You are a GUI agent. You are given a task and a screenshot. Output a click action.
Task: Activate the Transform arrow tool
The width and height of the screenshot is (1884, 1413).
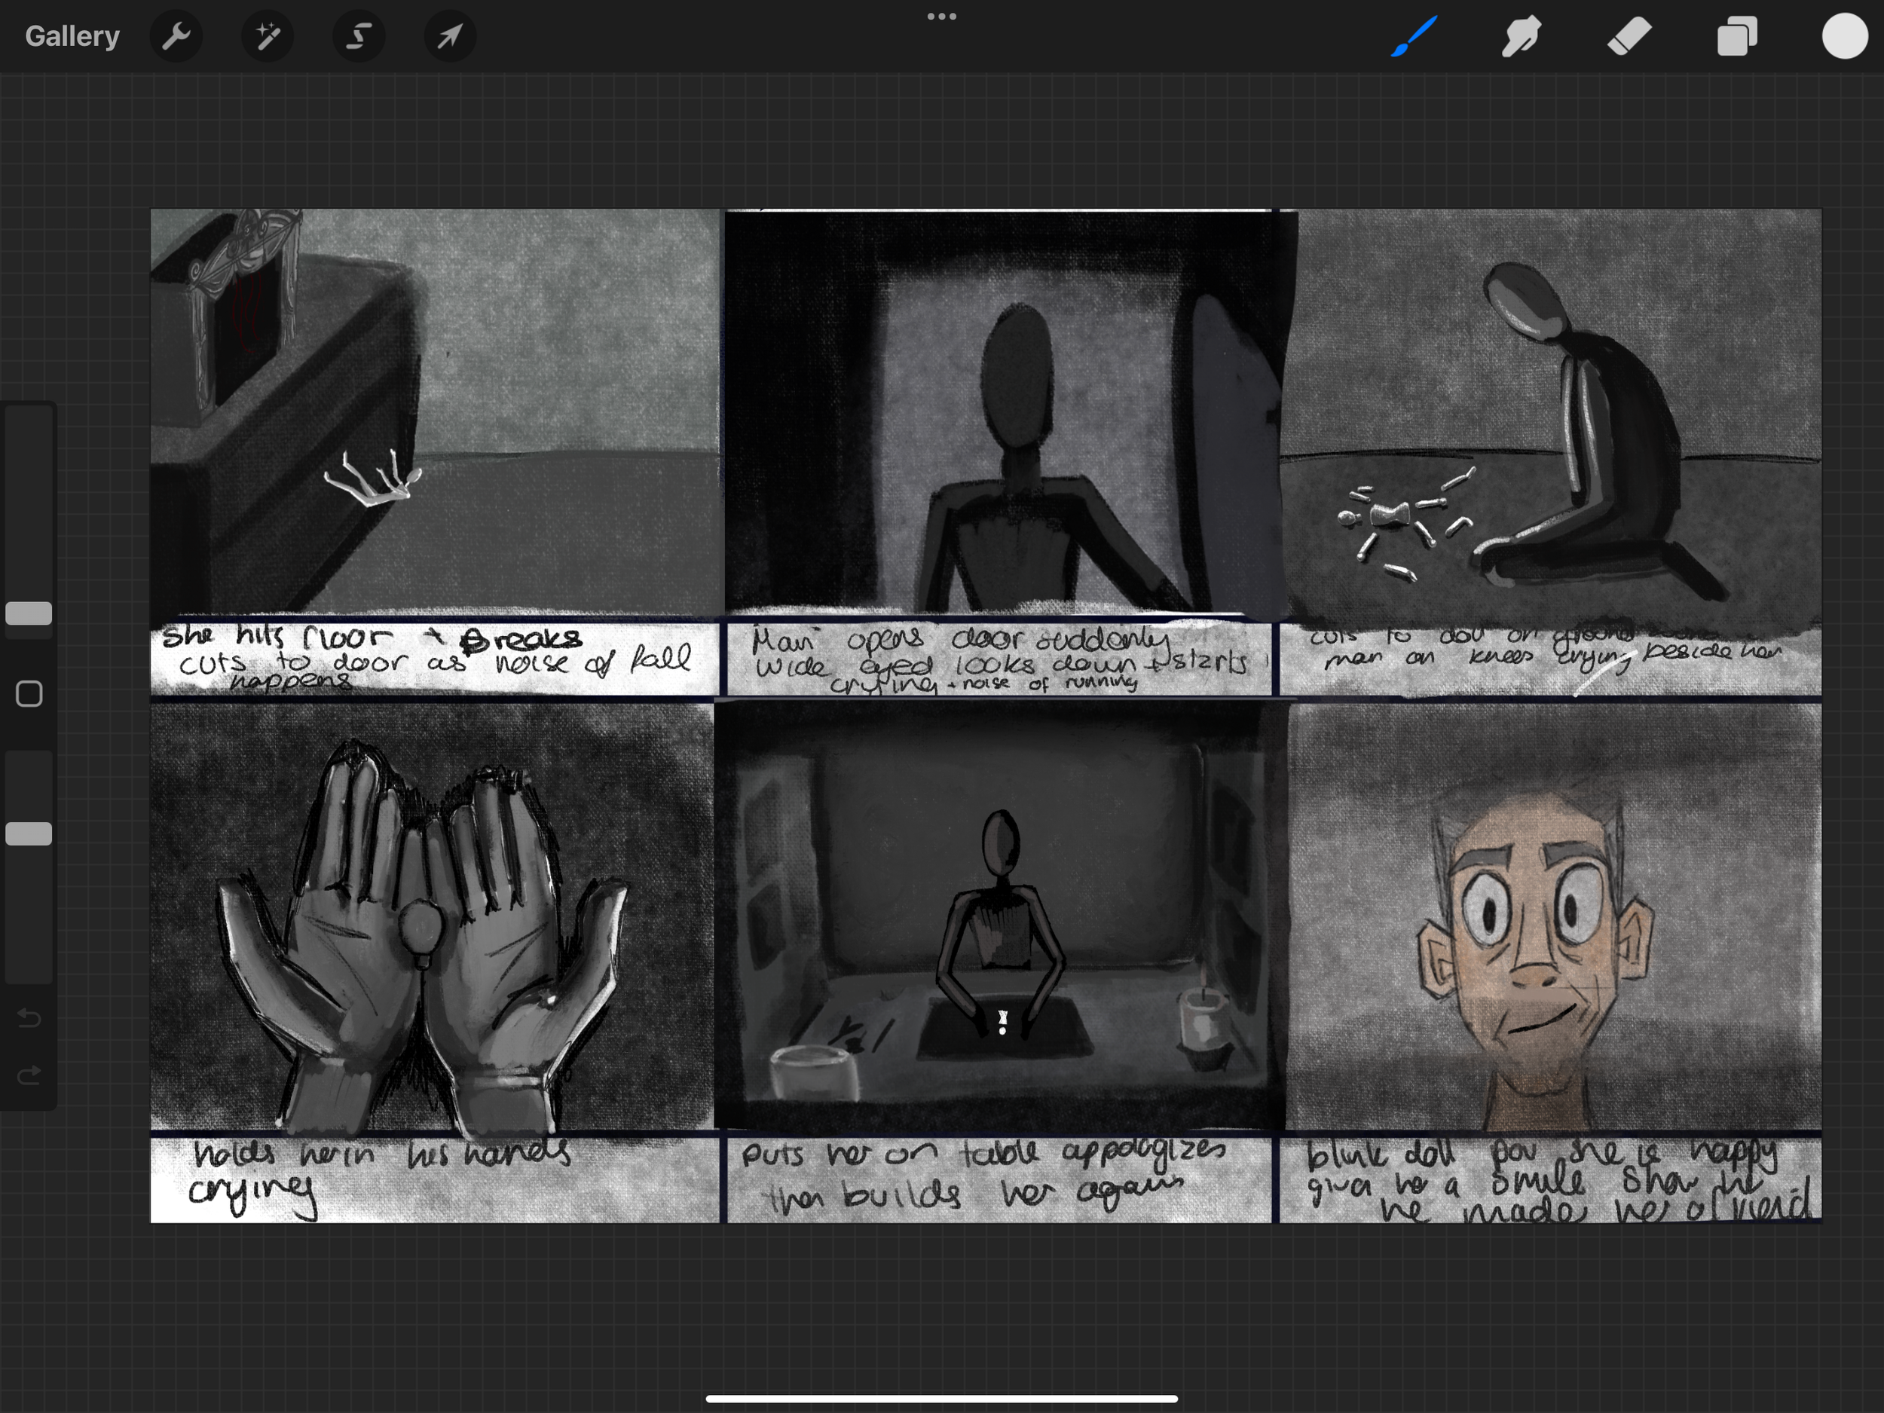pos(450,35)
